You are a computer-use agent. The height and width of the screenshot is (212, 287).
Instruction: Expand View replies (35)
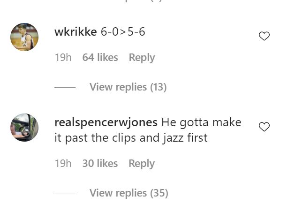coord(129,193)
